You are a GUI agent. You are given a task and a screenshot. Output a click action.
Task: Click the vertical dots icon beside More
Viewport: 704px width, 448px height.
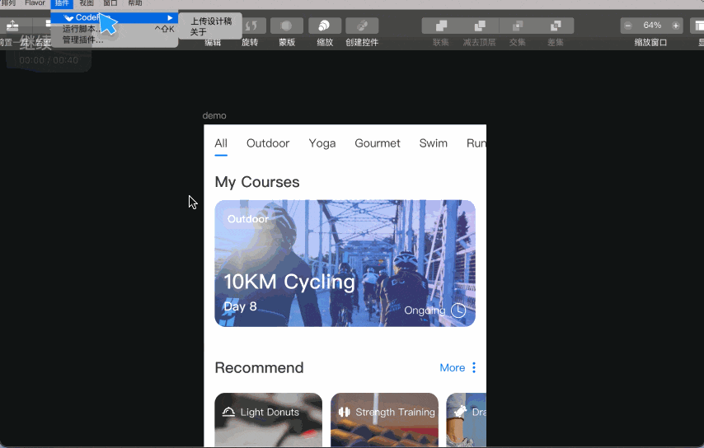474,368
